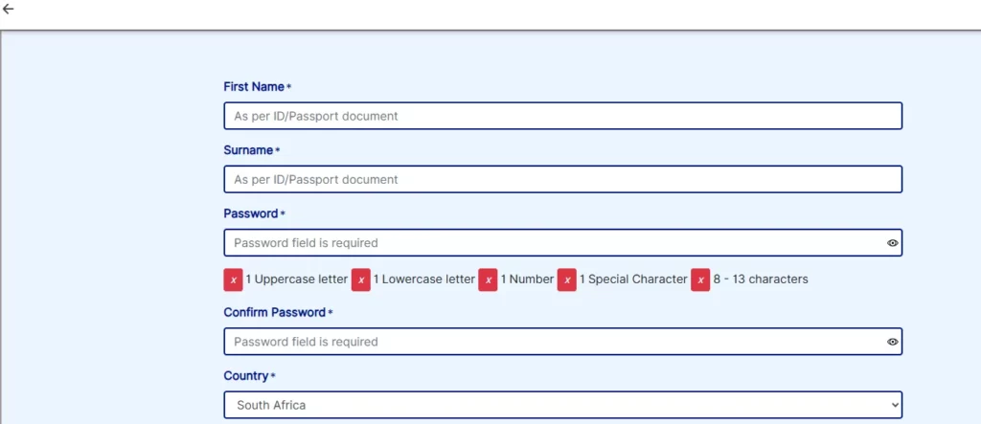
Task: Show the Password field's hidden text
Action: click(892, 243)
